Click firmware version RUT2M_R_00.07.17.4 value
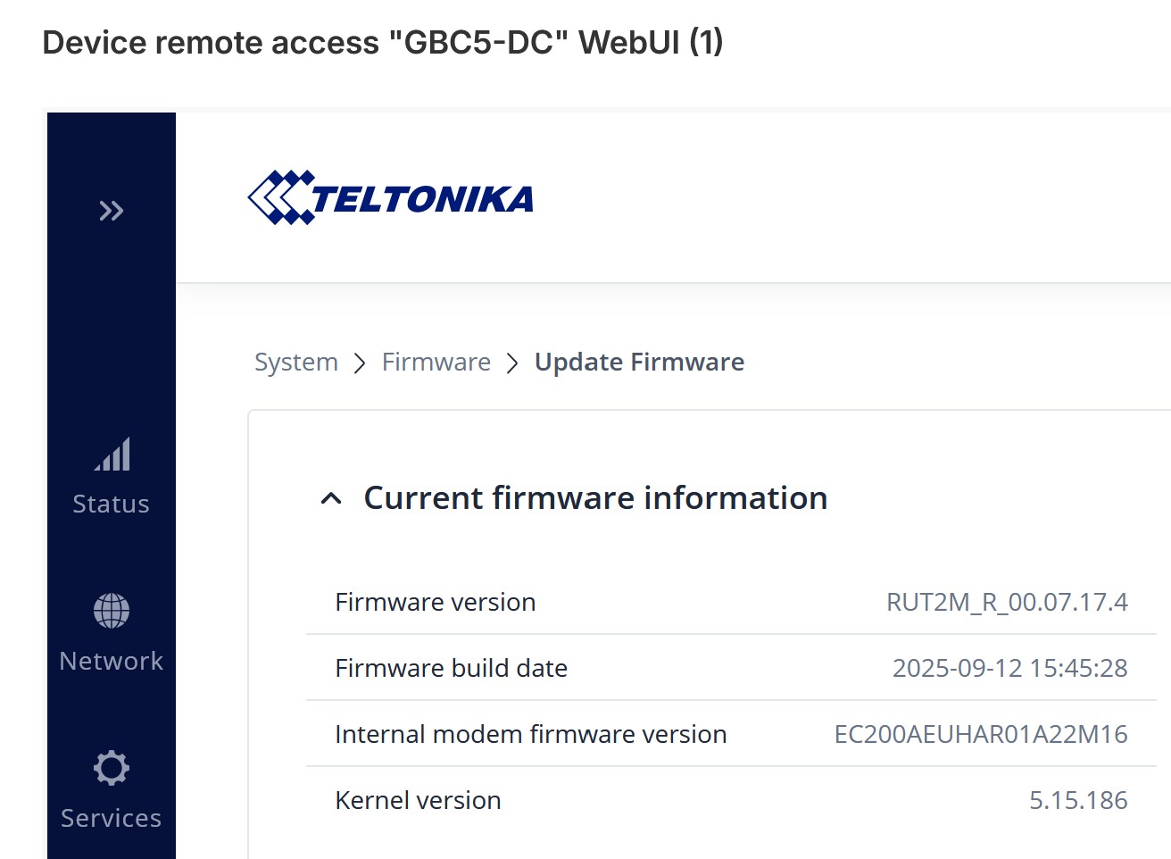Screen dimensions: 1171x859 tap(1006, 602)
